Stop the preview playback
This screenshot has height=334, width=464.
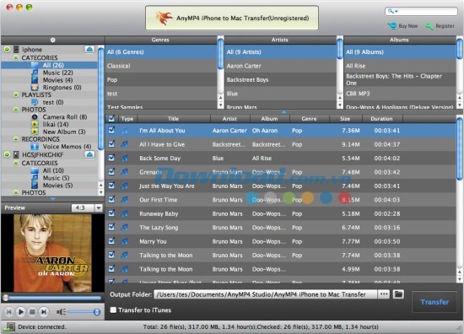[32, 312]
